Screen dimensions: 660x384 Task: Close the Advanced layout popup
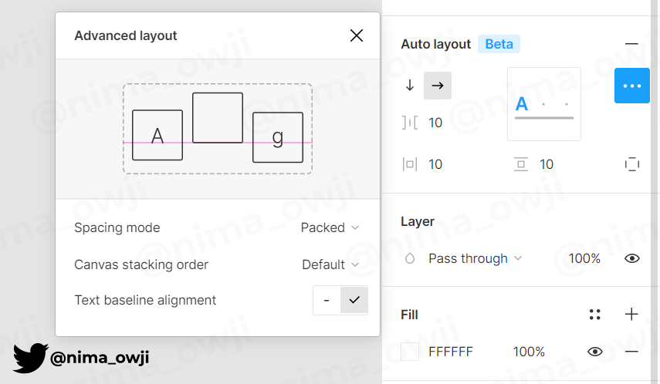click(x=356, y=35)
